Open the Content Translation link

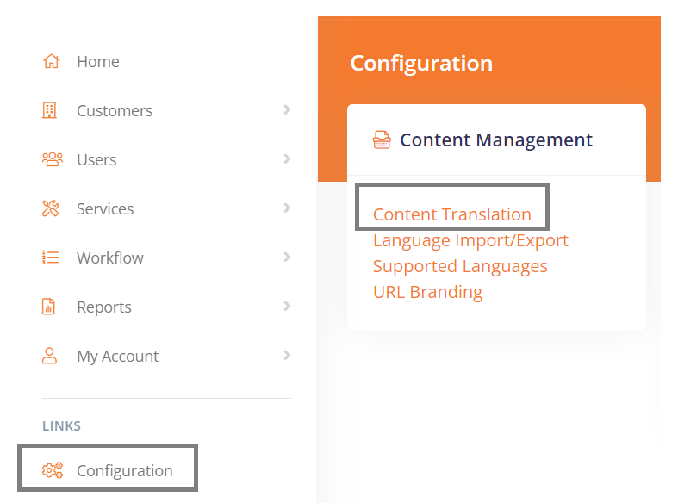click(451, 214)
